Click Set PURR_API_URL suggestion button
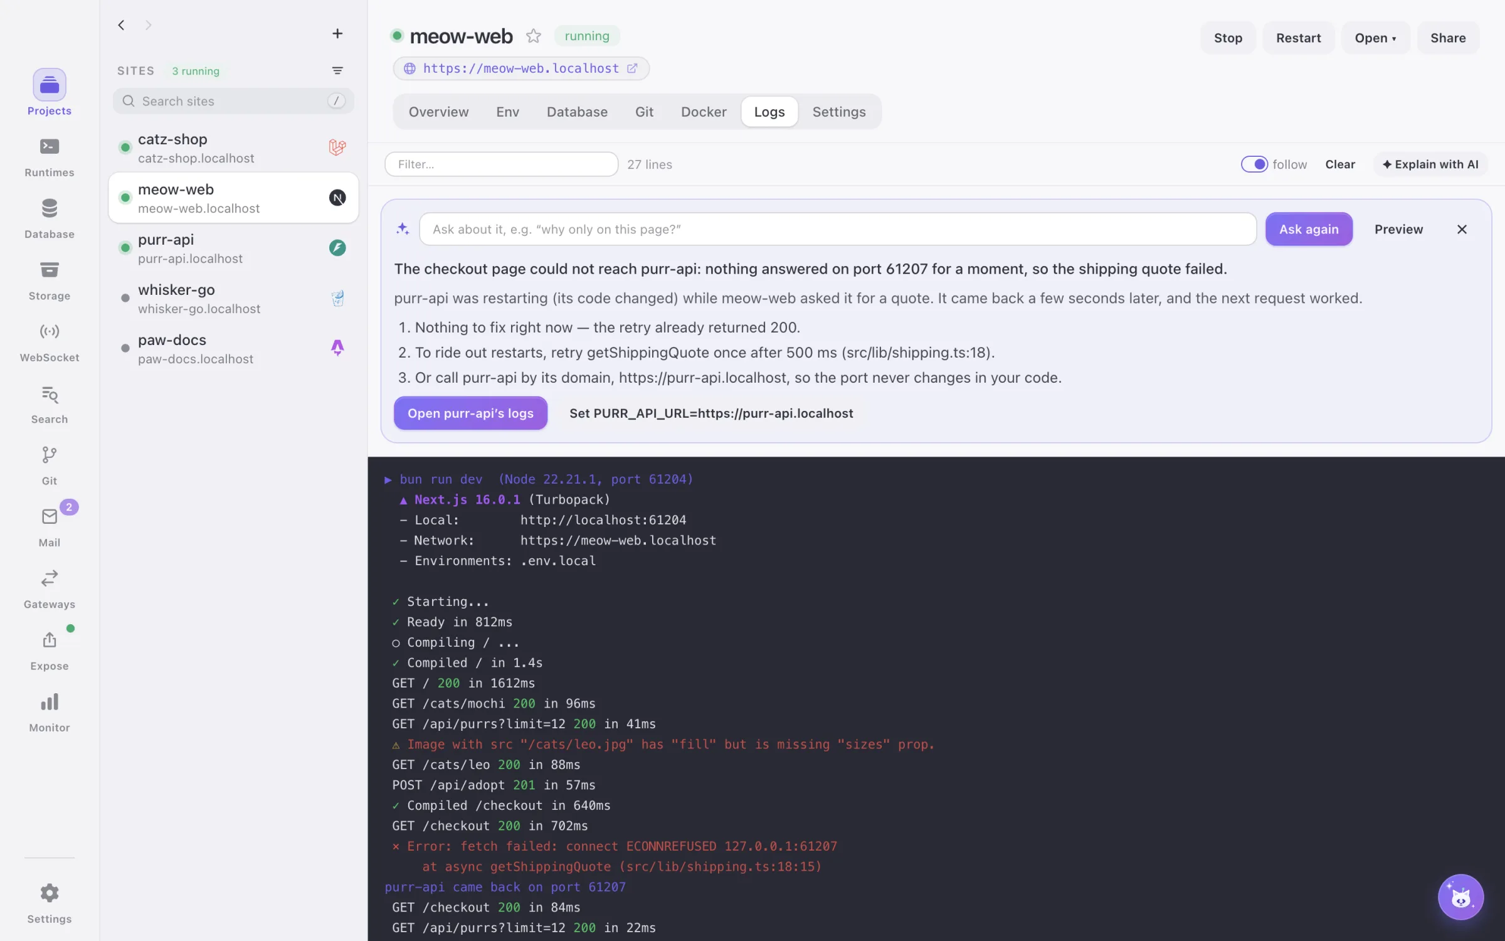 (711, 413)
